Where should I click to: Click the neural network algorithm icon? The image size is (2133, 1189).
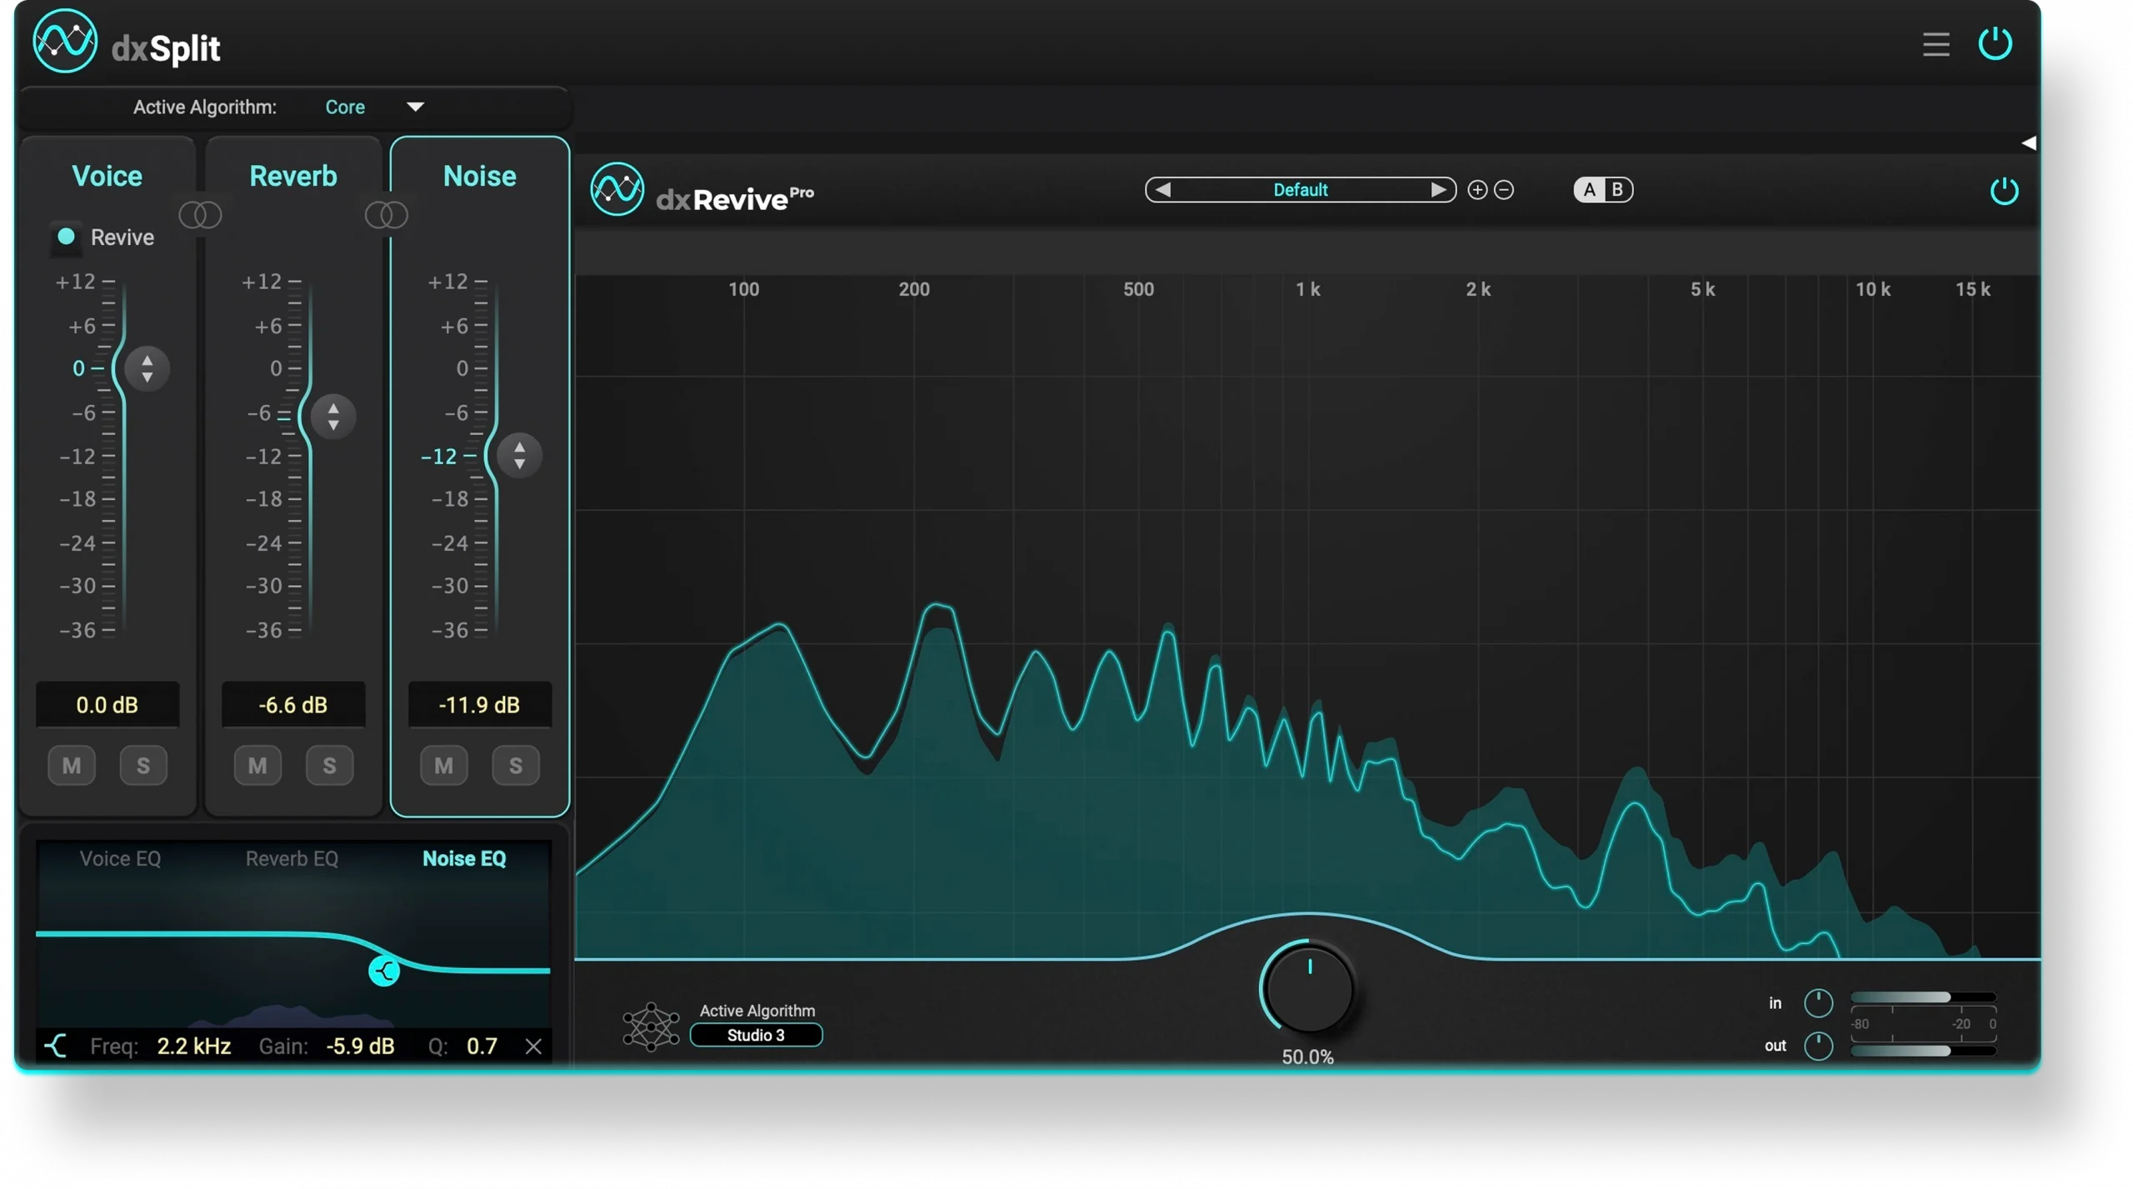click(651, 1027)
